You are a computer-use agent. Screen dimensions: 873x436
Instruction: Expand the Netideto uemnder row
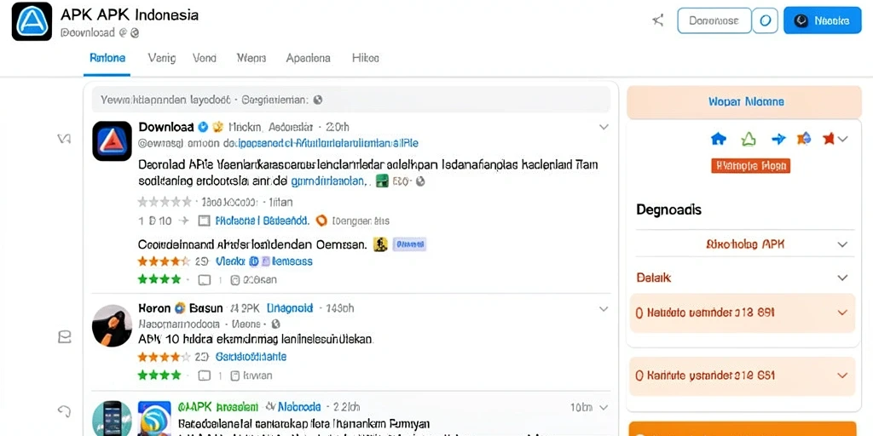pos(743,313)
